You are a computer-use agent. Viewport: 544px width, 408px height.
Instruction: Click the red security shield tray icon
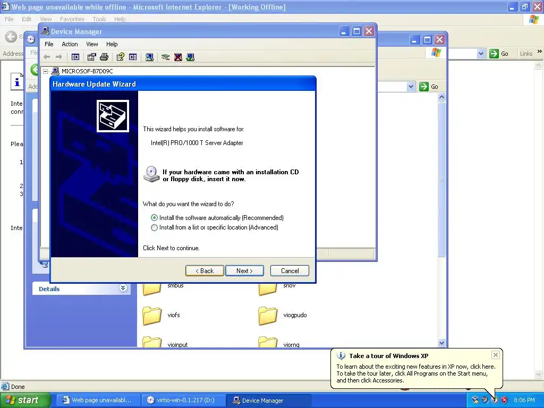click(505, 400)
